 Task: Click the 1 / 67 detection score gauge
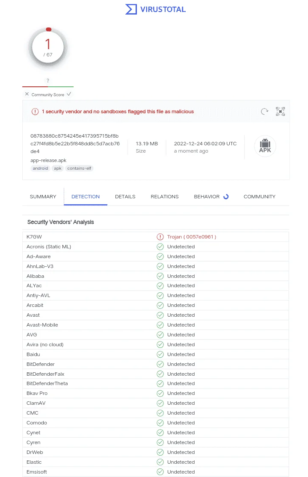point(48,47)
